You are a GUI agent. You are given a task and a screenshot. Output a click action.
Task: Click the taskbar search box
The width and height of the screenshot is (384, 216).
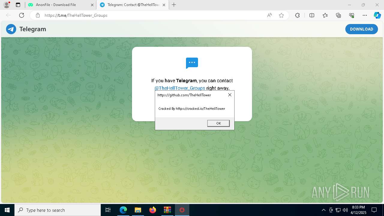point(58,210)
